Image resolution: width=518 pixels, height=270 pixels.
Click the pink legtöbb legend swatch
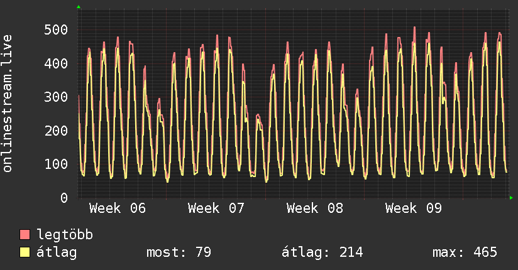tap(25, 234)
